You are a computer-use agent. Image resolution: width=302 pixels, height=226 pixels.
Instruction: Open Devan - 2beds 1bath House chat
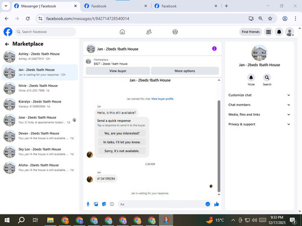[x=40, y=136]
